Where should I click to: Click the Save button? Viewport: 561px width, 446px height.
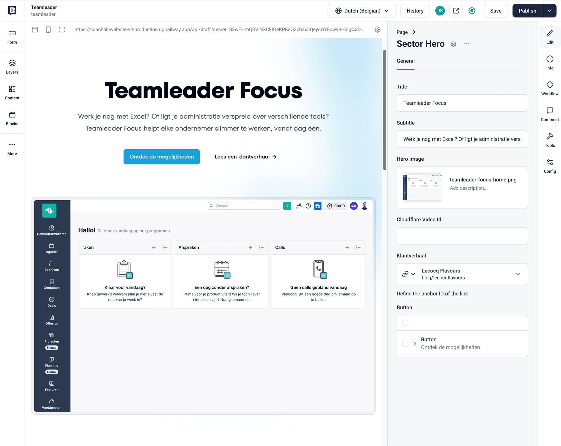pyautogui.click(x=496, y=11)
